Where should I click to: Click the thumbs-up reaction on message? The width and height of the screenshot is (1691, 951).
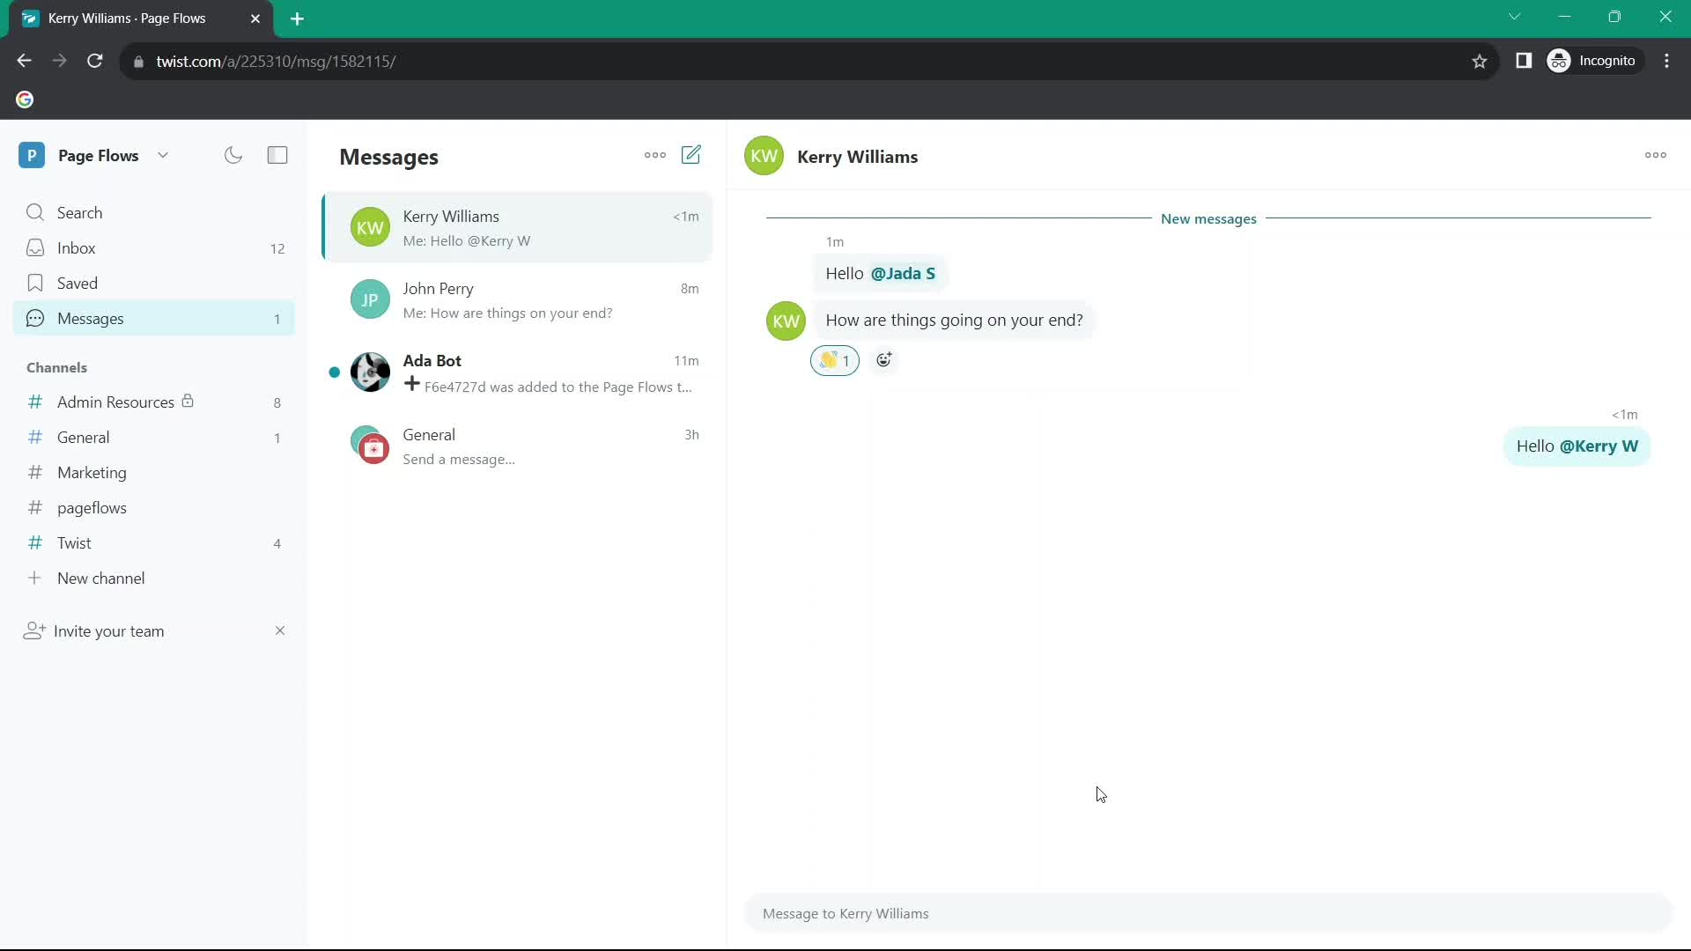[x=836, y=360]
